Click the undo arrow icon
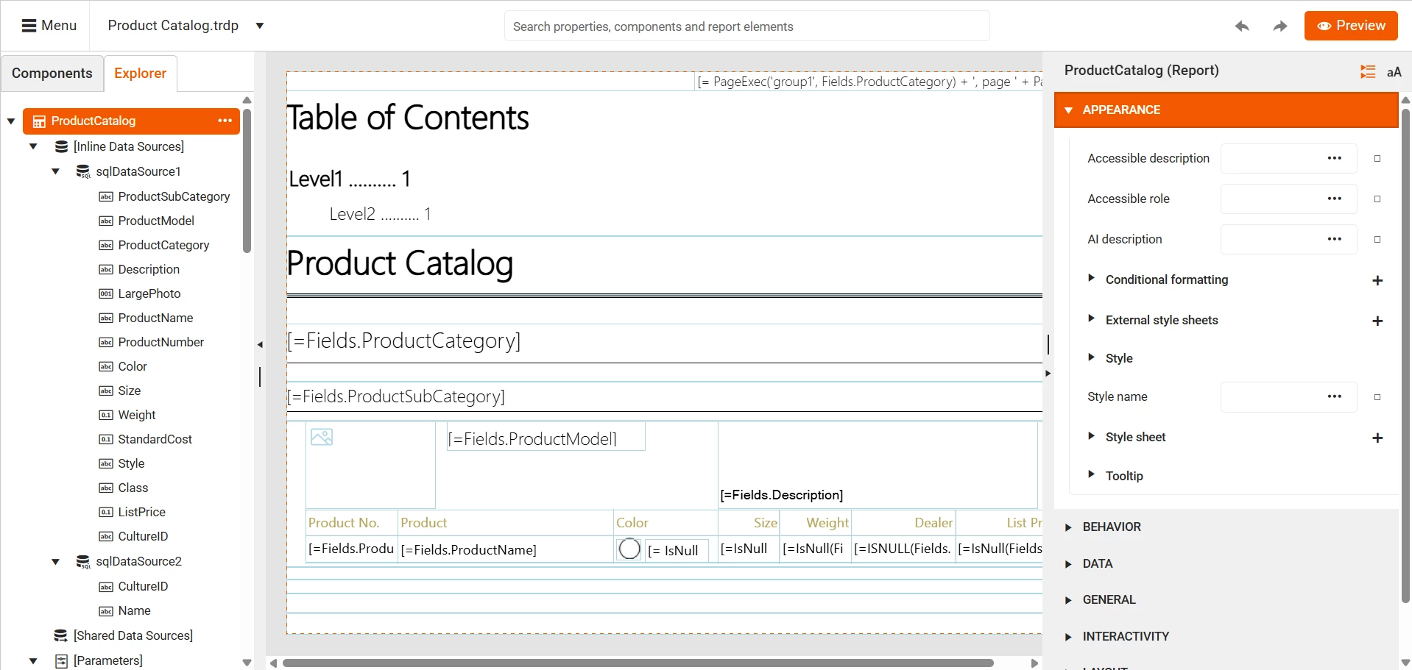This screenshot has height=670, width=1412. pyautogui.click(x=1242, y=26)
